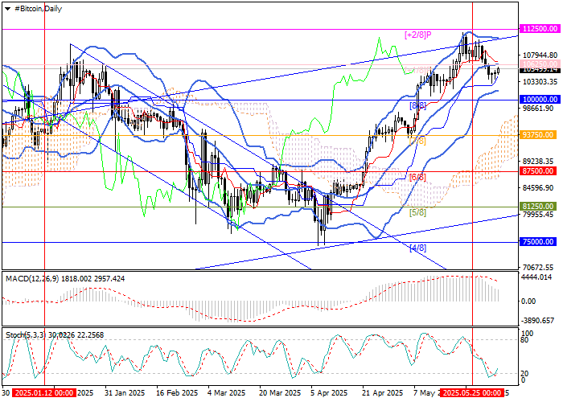Image resolution: width=563 pixels, height=402 pixels.
Task: Select the 81250.00 green price label
Action: (x=539, y=207)
